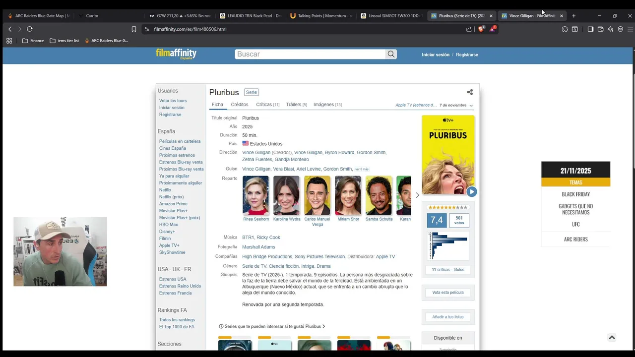
Task: Go back with the browser back arrow
Action: coord(10,29)
